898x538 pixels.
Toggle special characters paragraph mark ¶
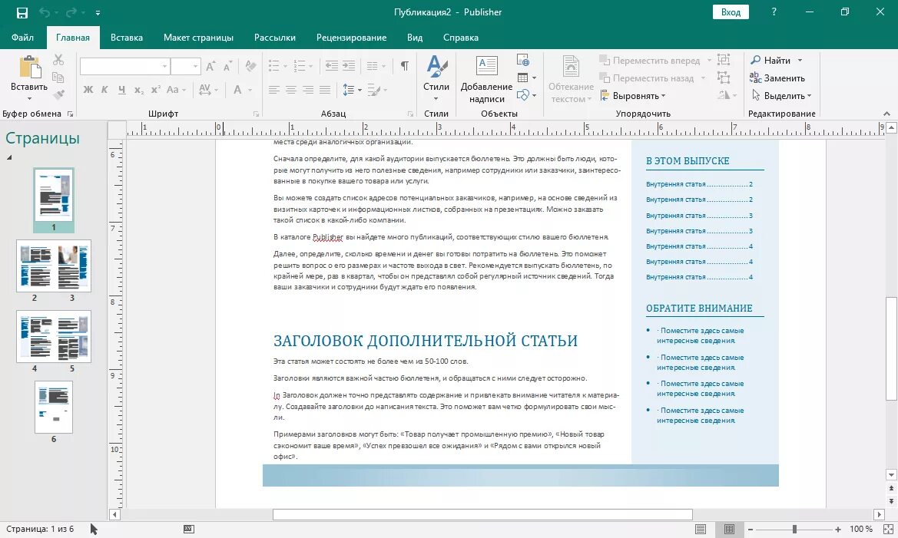pos(404,66)
